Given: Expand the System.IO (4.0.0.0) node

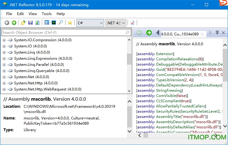Looking at the screenshot, I should coord(4,46).
